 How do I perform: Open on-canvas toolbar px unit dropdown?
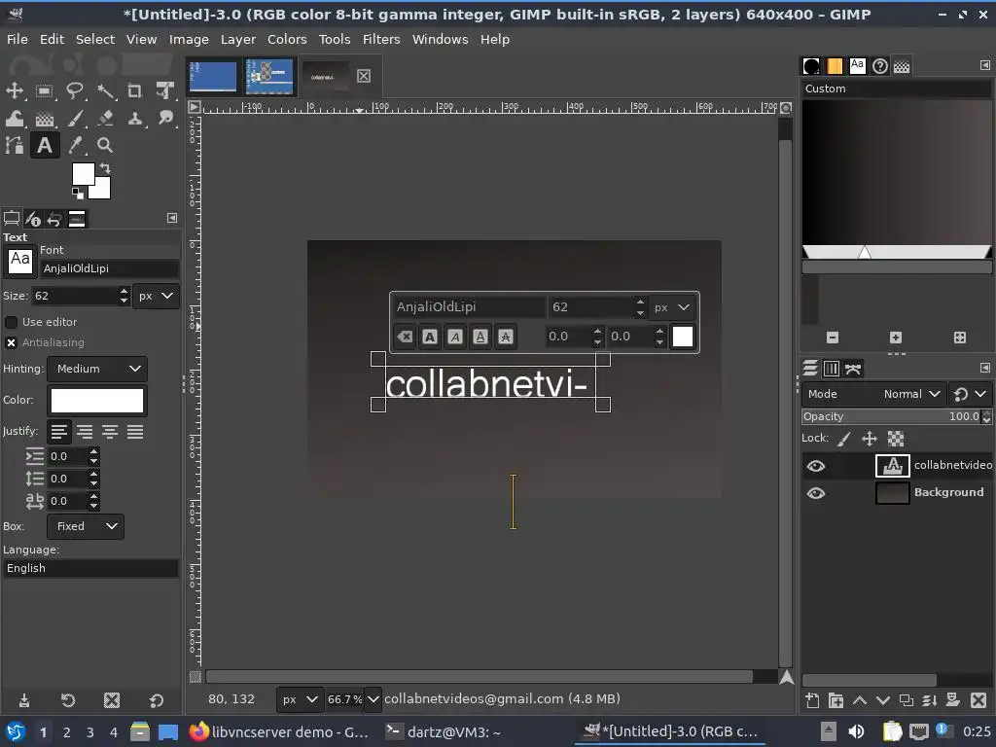[673, 307]
